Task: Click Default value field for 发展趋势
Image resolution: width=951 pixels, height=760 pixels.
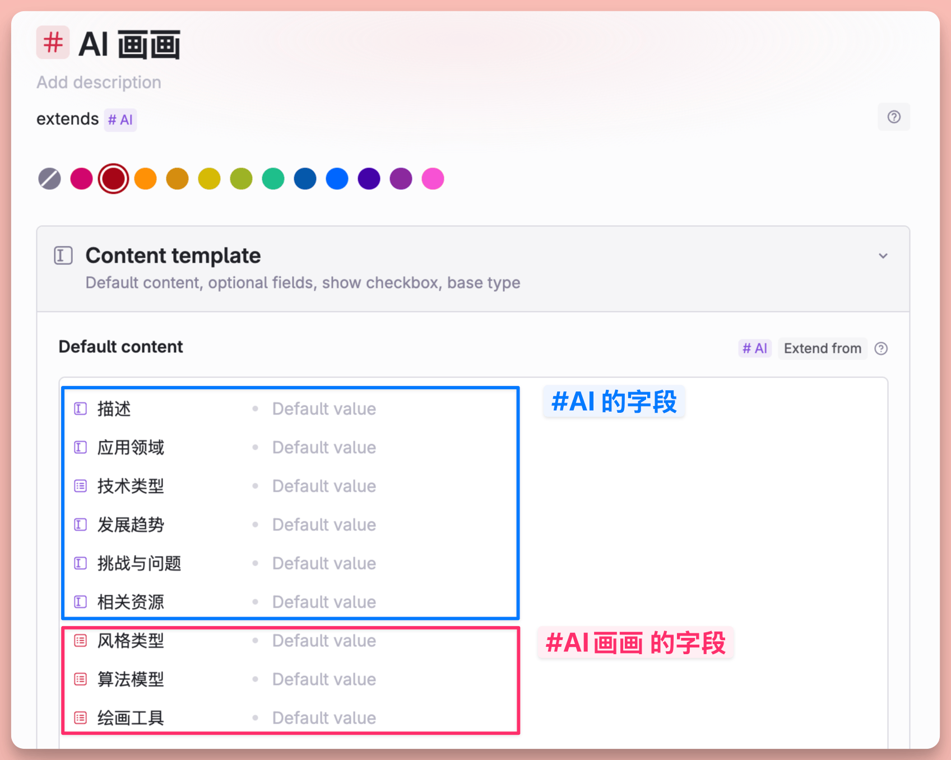Action: (x=324, y=525)
